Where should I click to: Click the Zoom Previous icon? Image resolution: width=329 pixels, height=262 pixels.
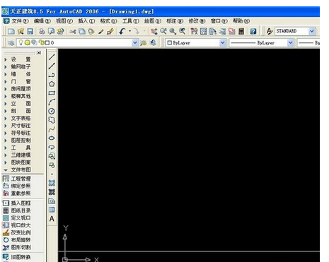click(x=182, y=31)
